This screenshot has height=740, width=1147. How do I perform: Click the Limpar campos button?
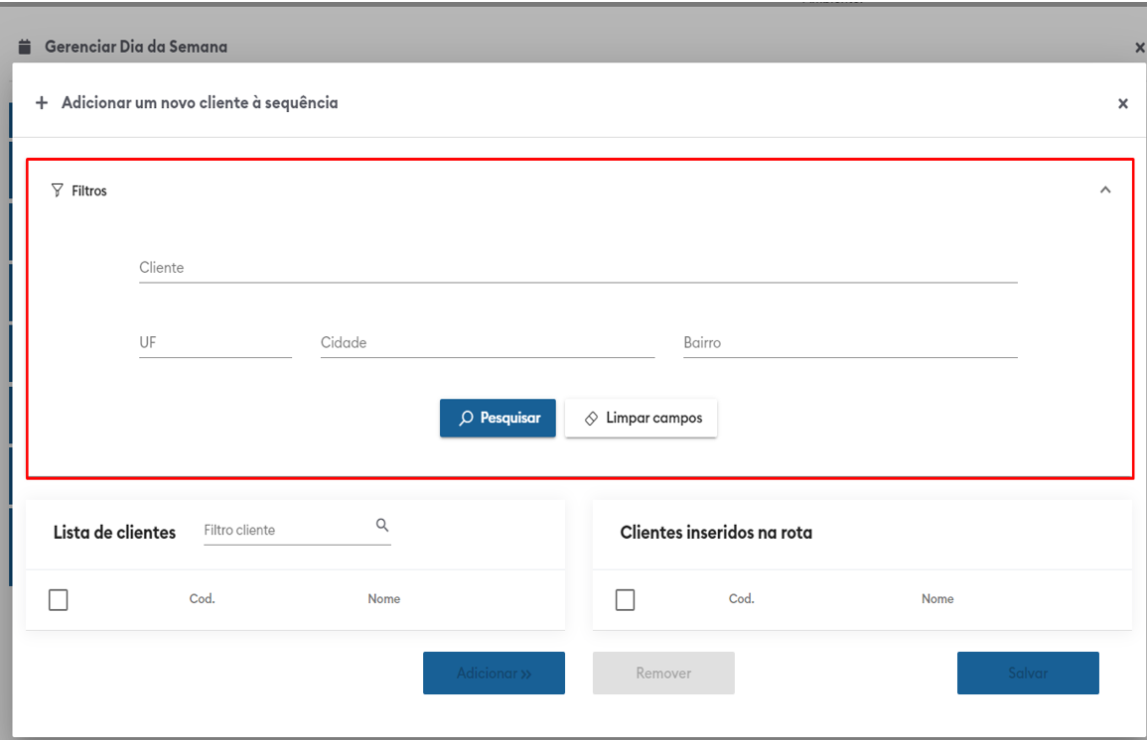point(641,418)
